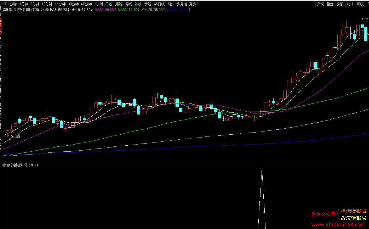This screenshot has width=369, height=229.
Task: Click the 叠加 overlay button
Action: click(x=330, y=4)
